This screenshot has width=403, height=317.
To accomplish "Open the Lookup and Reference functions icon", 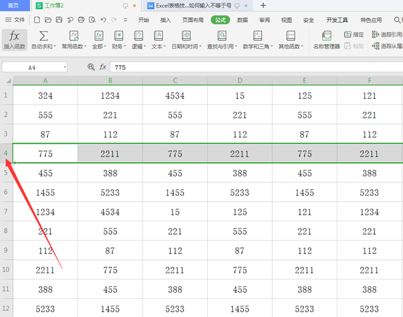I will click(x=222, y=36).
